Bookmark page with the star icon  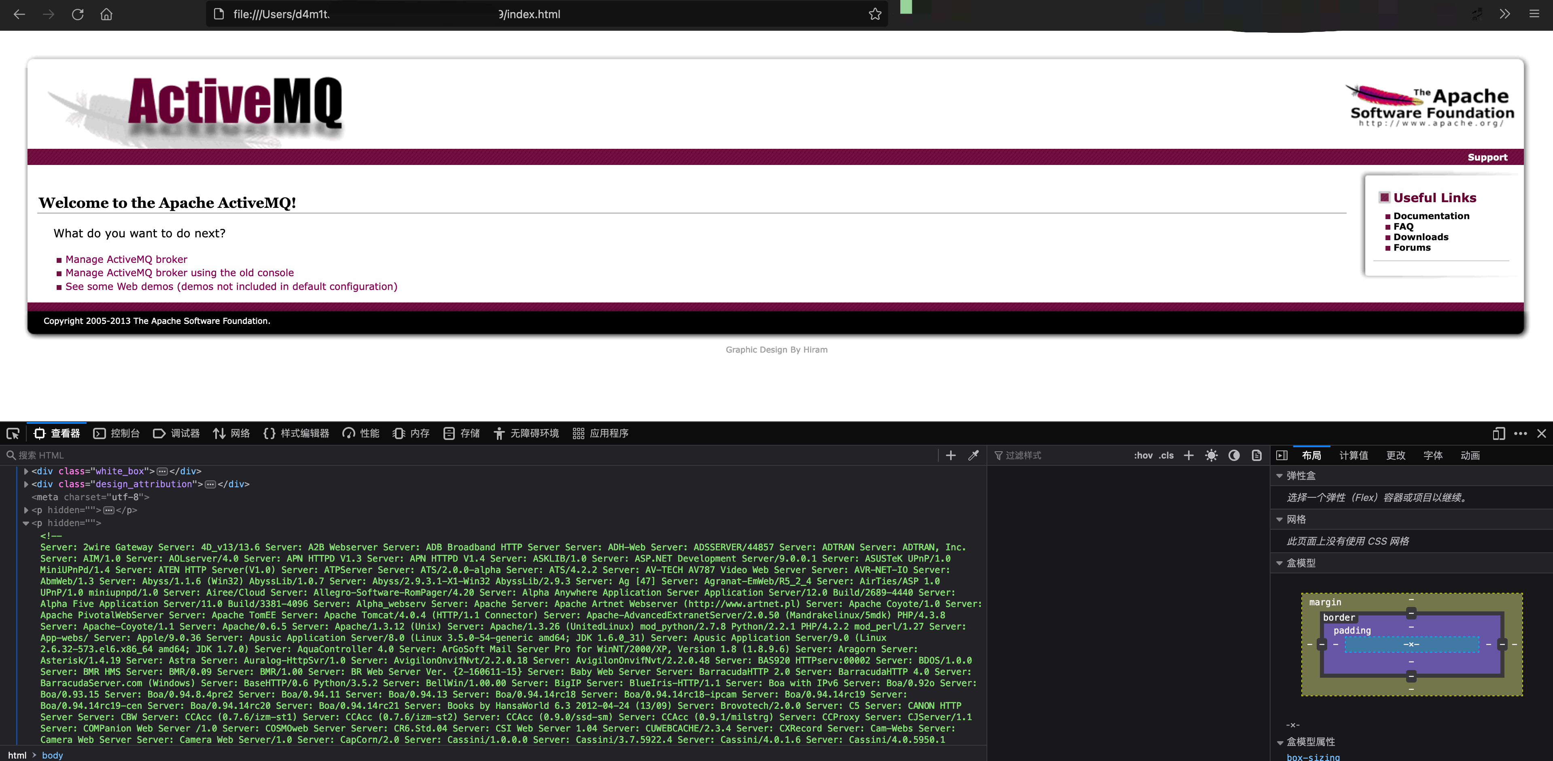point(875,14)
